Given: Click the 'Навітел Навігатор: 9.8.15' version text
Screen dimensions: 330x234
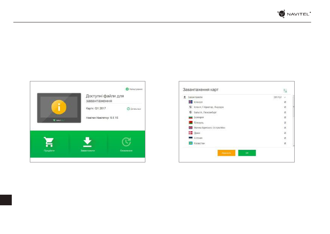Looking at the screenshot, I should [x=102, y=118].
